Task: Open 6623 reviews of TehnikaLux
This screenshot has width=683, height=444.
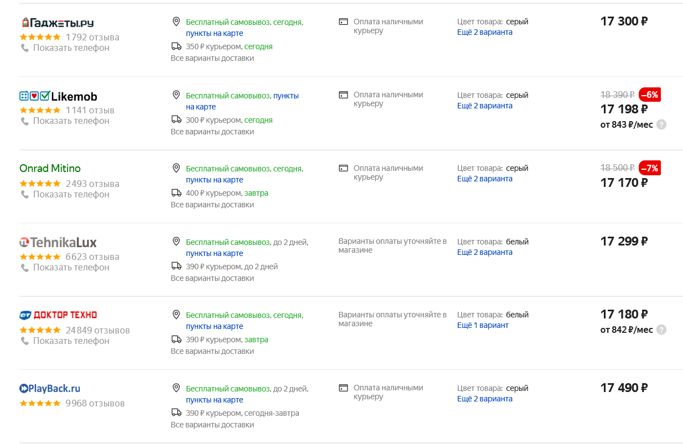Action: click(92, 257)
